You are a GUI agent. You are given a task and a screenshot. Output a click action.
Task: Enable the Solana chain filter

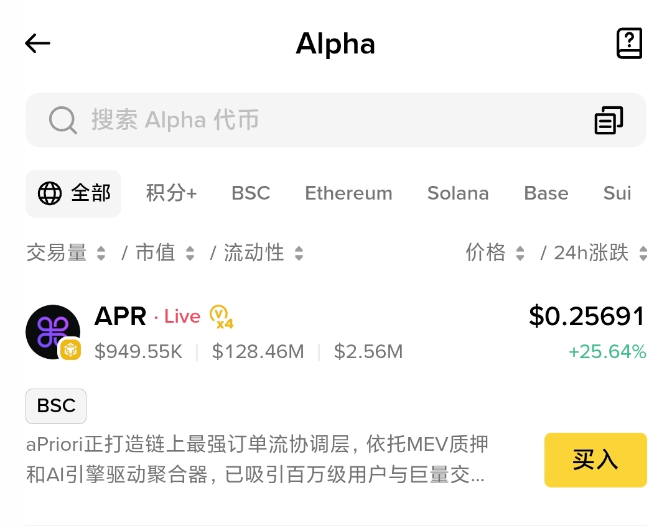(458, 193)
